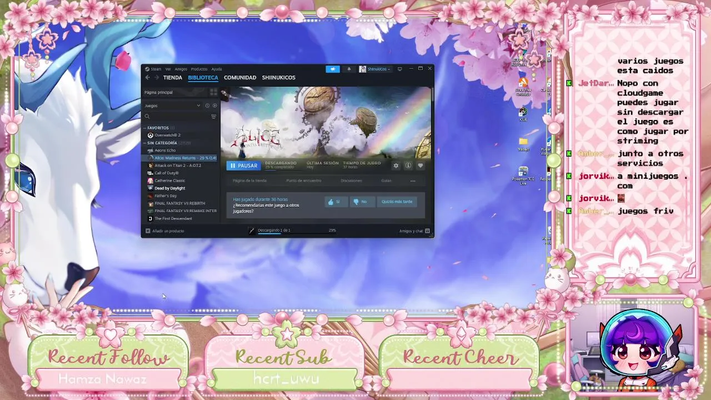Screen dimensions: 711x400
Task: Go forward with the Steam forward arrow
Action: click(x=157, y=78)
